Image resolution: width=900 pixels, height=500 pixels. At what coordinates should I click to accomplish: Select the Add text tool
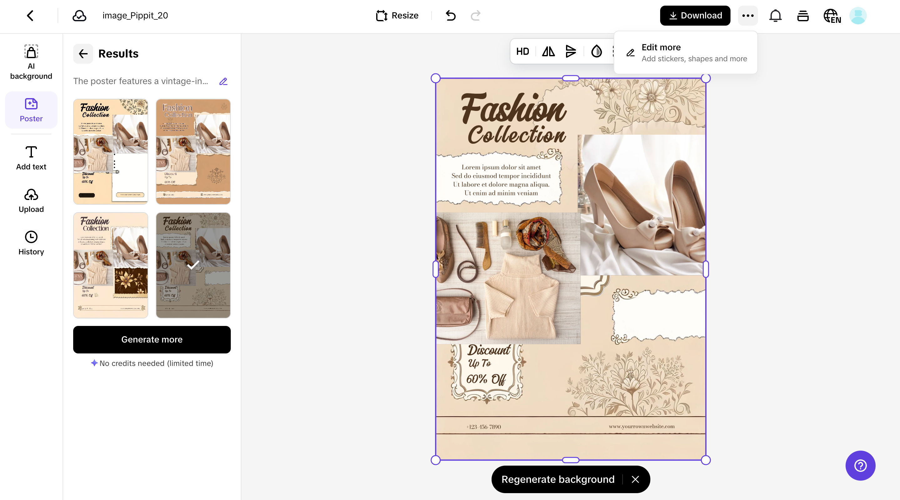pos(31,158)
